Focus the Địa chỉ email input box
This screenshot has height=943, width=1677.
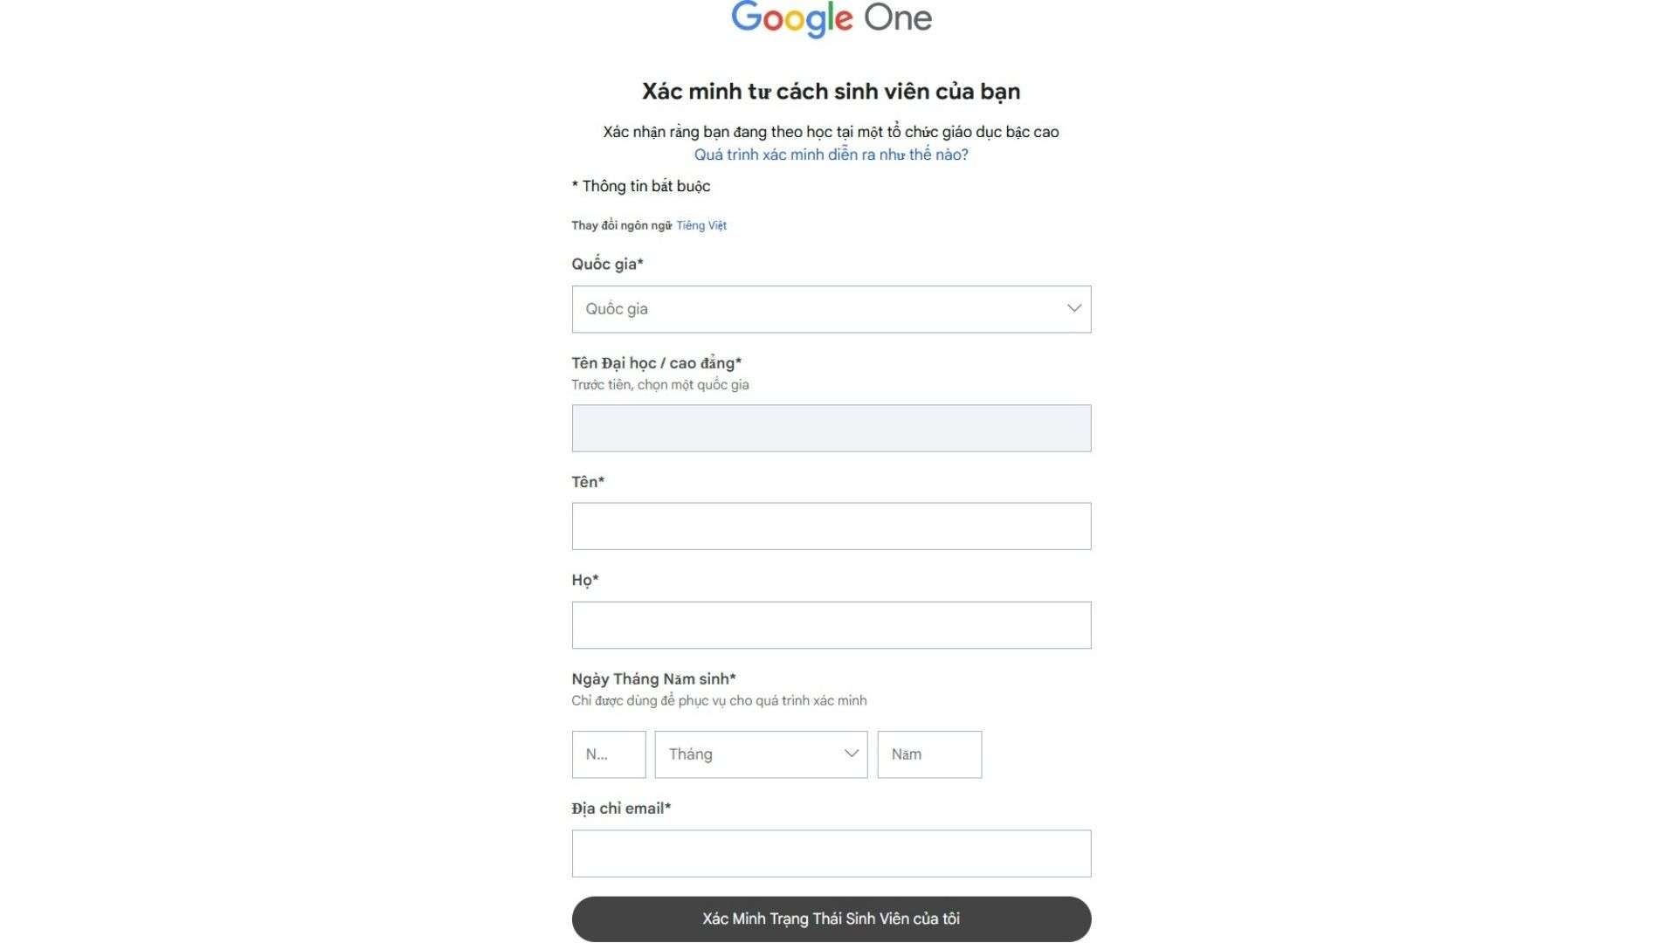831,853
